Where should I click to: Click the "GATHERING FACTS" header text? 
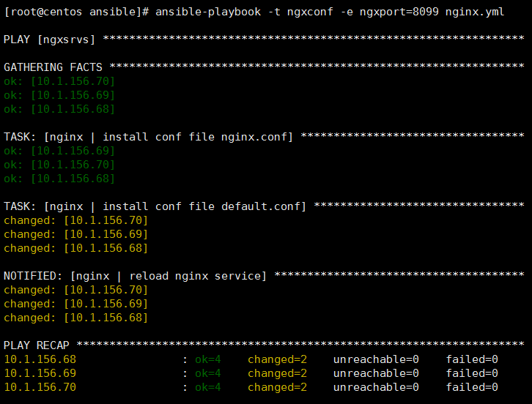point(53,67)
